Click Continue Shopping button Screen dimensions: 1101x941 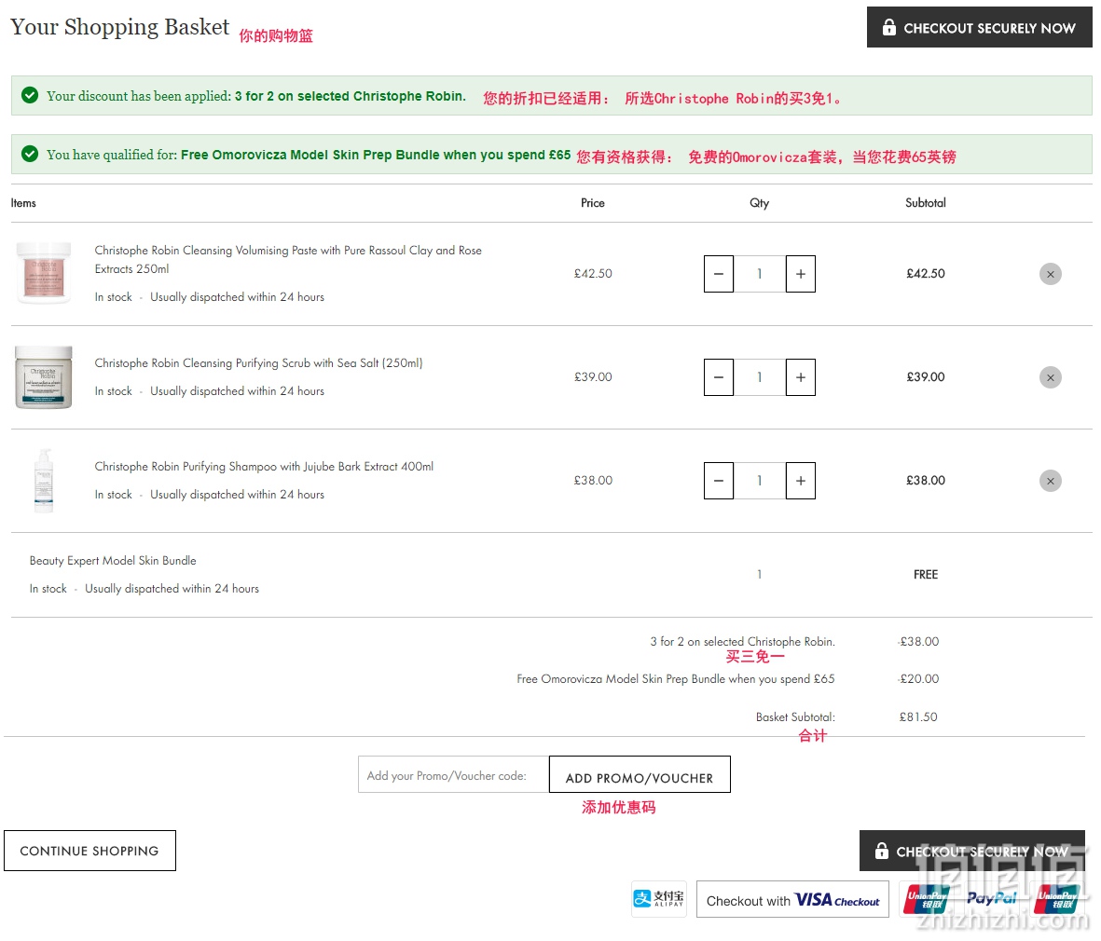pyautogui.click(x=89, y=851)
